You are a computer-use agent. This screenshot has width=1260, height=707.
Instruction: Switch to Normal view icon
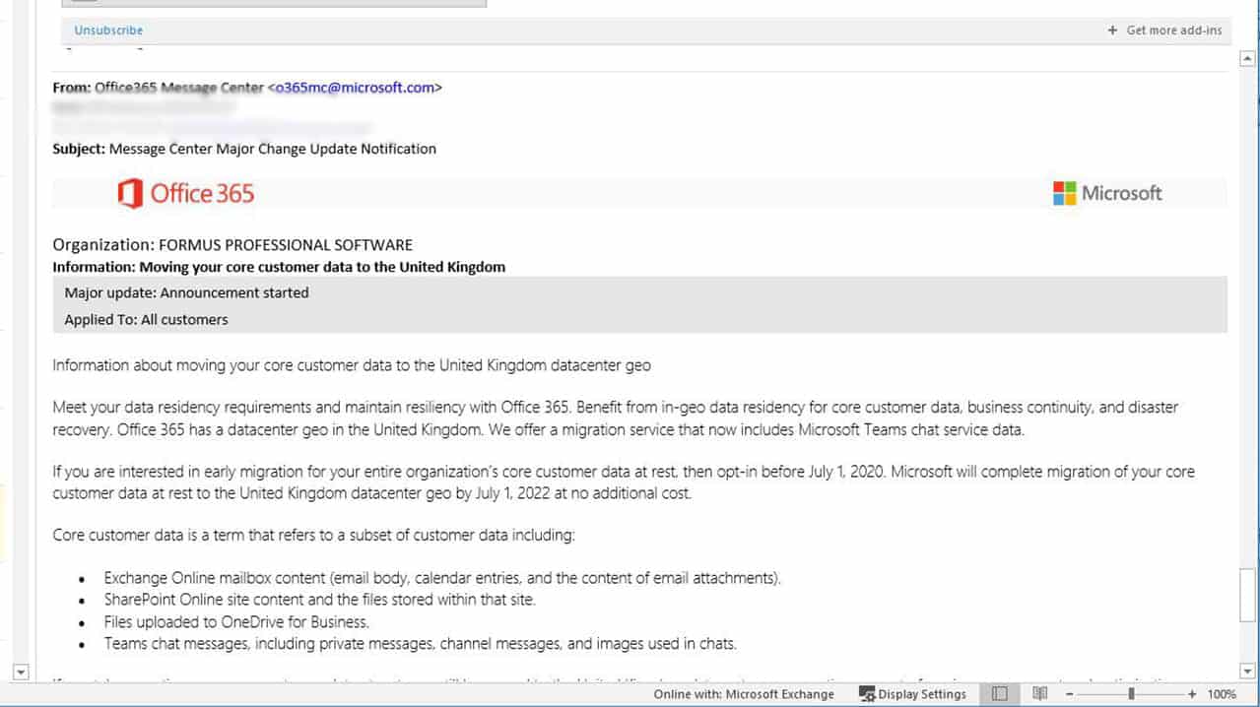pyautogui.click(x=1000, y=694)
